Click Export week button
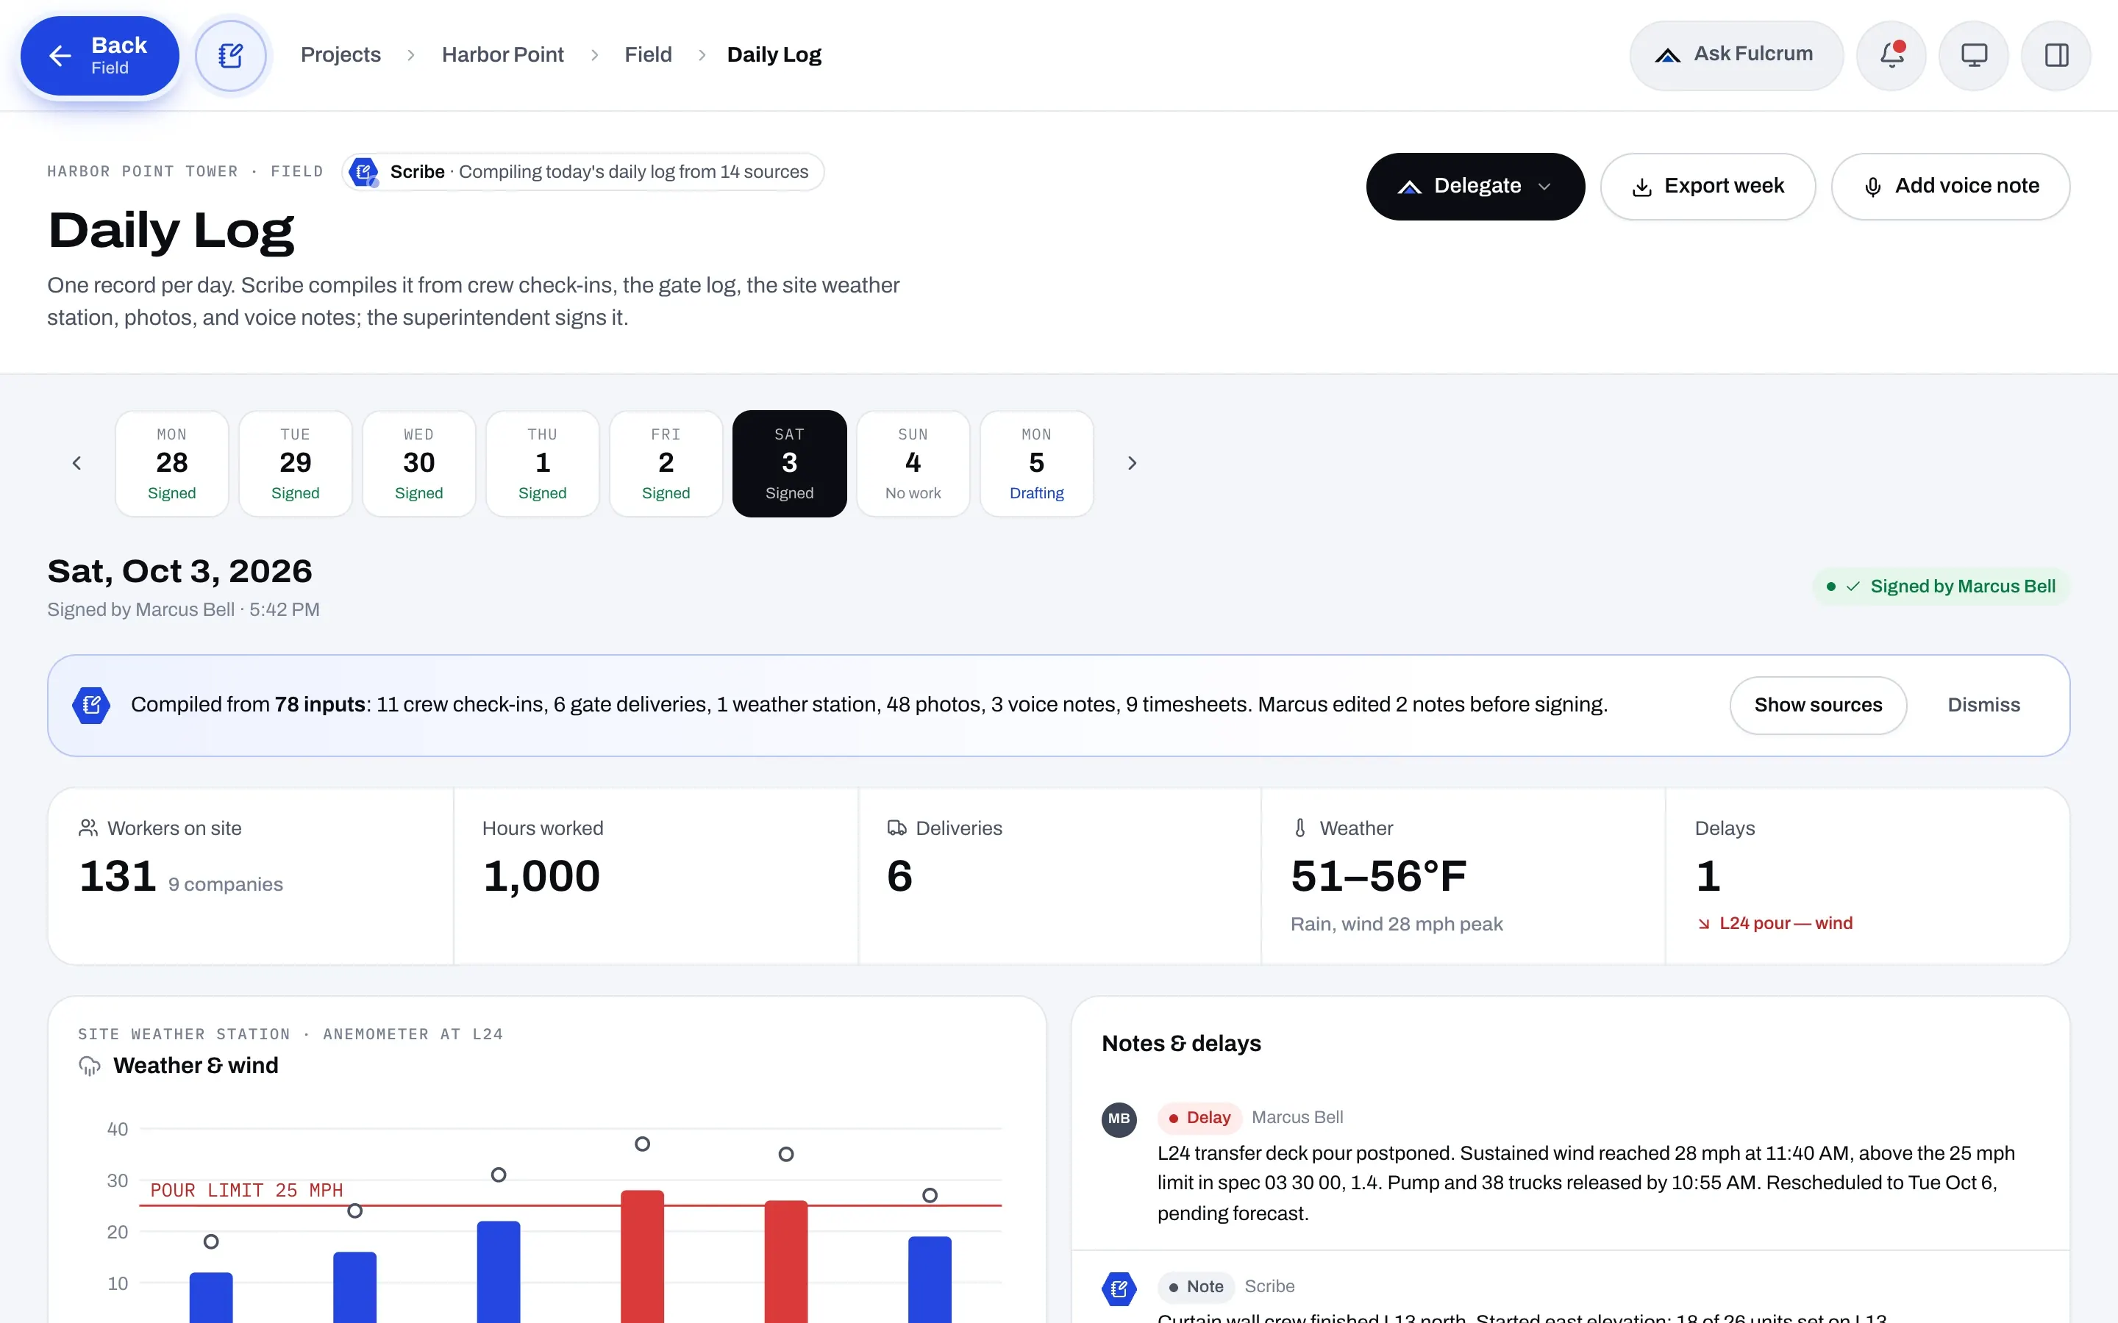The width and height of the screenshot is (2118, 1323). 1708,187
